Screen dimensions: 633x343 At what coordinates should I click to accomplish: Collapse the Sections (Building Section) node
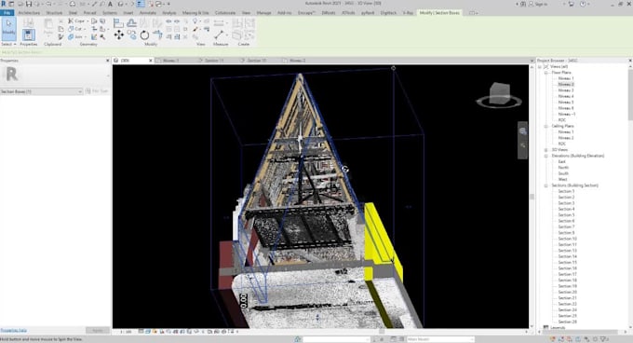tap(545, 185)
